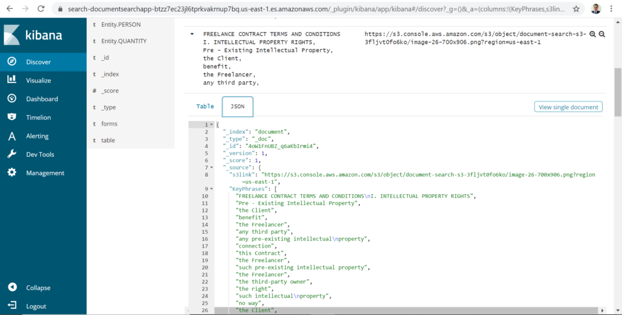
Task: Click the filter out value magnifier icon
Action: click(x=602, y=35)
